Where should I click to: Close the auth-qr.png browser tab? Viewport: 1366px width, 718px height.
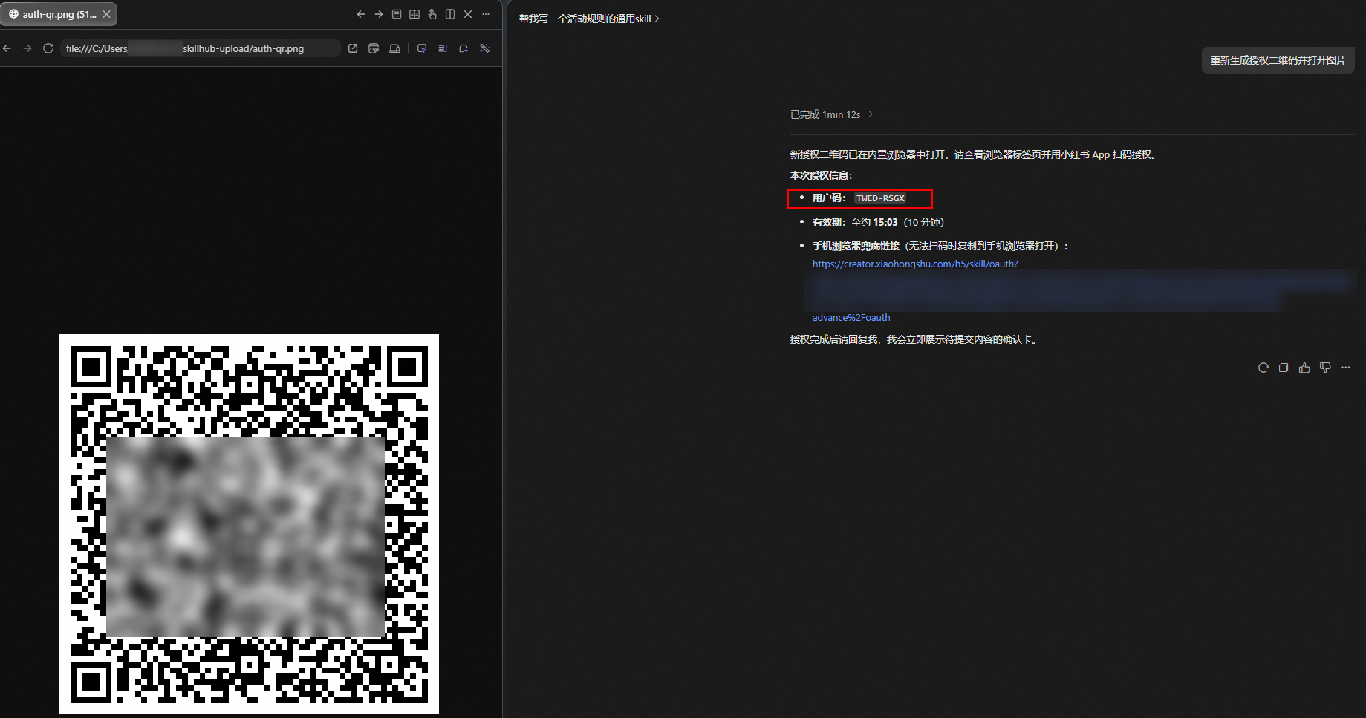pos(107,14)
